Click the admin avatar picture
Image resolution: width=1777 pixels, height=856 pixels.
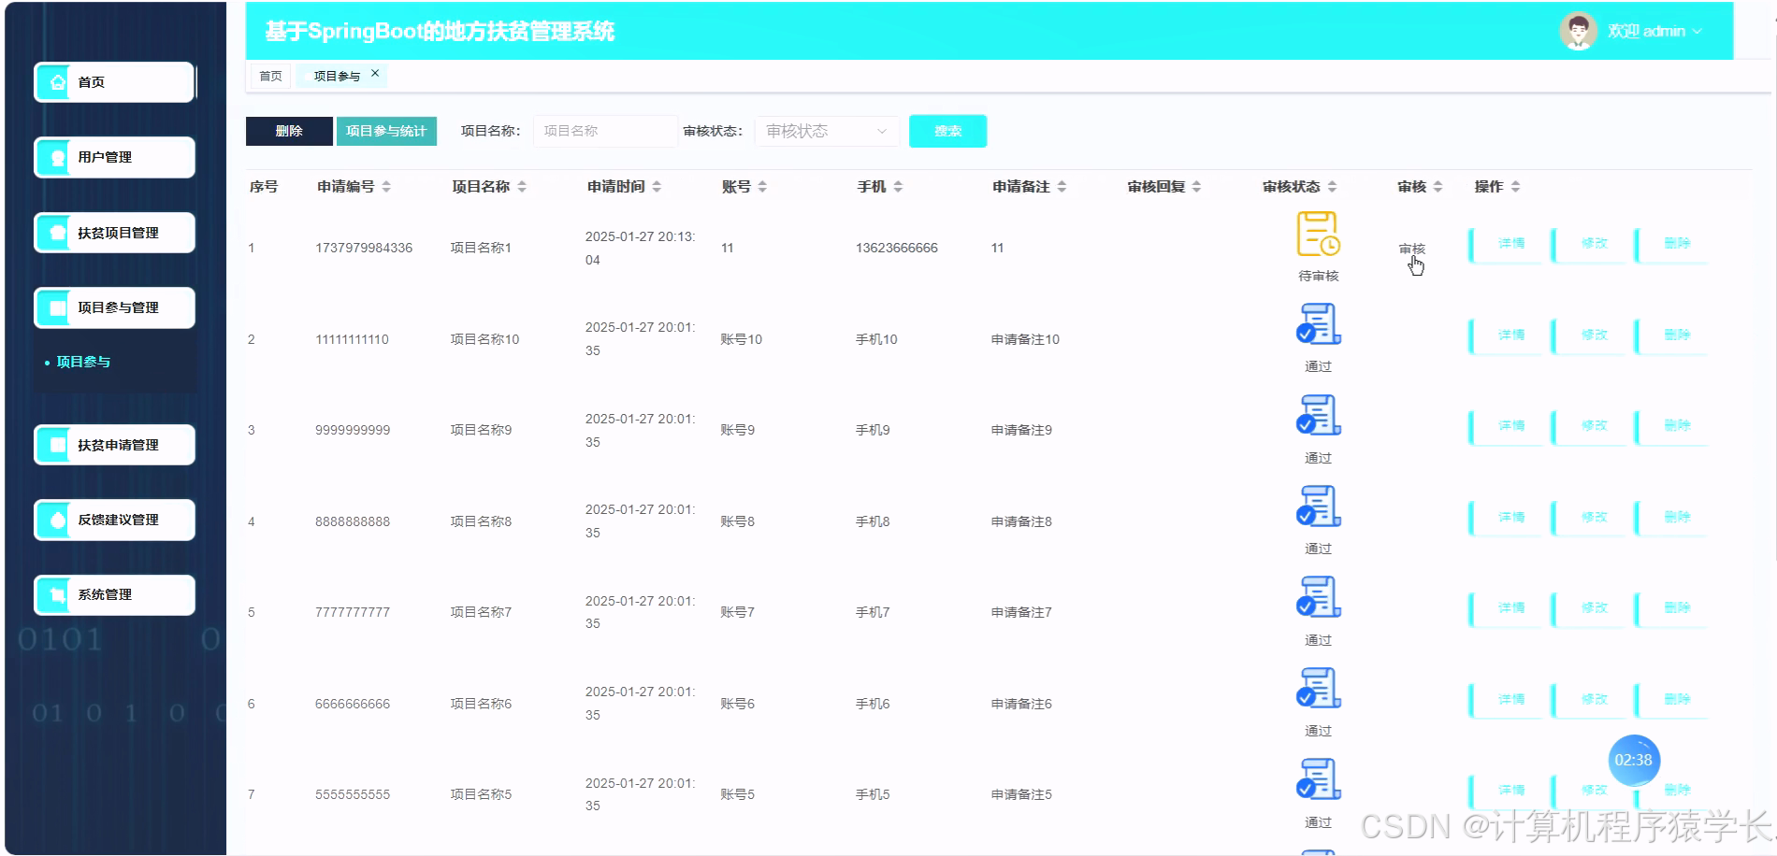coord(1577,30)
